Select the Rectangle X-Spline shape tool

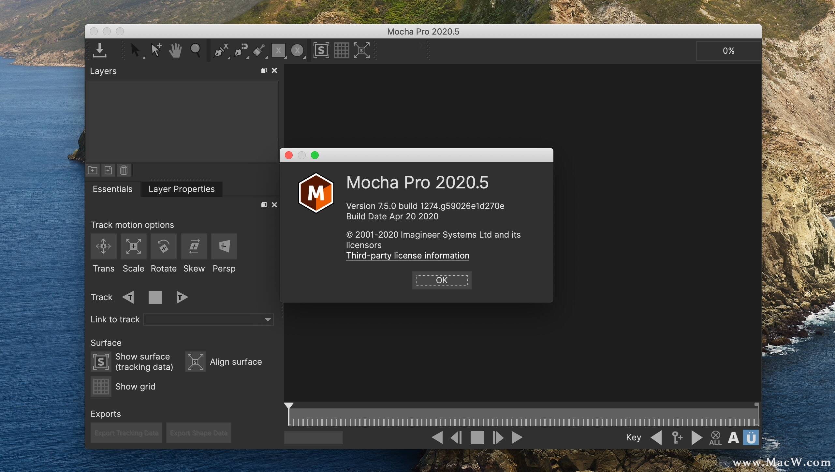click(x=278, y=51)
